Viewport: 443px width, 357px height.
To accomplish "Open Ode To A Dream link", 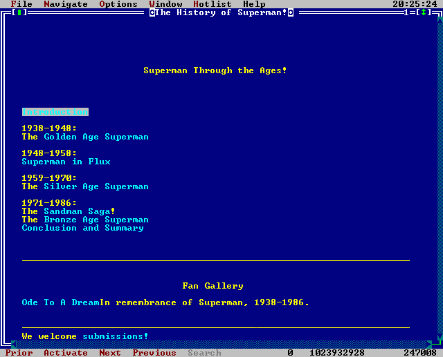I will (60, 302).
